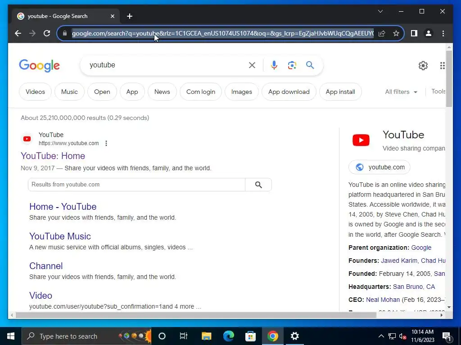Open Microsoft Store from taskbar
This screenshot has width=461, height=345.
[250, 336]
